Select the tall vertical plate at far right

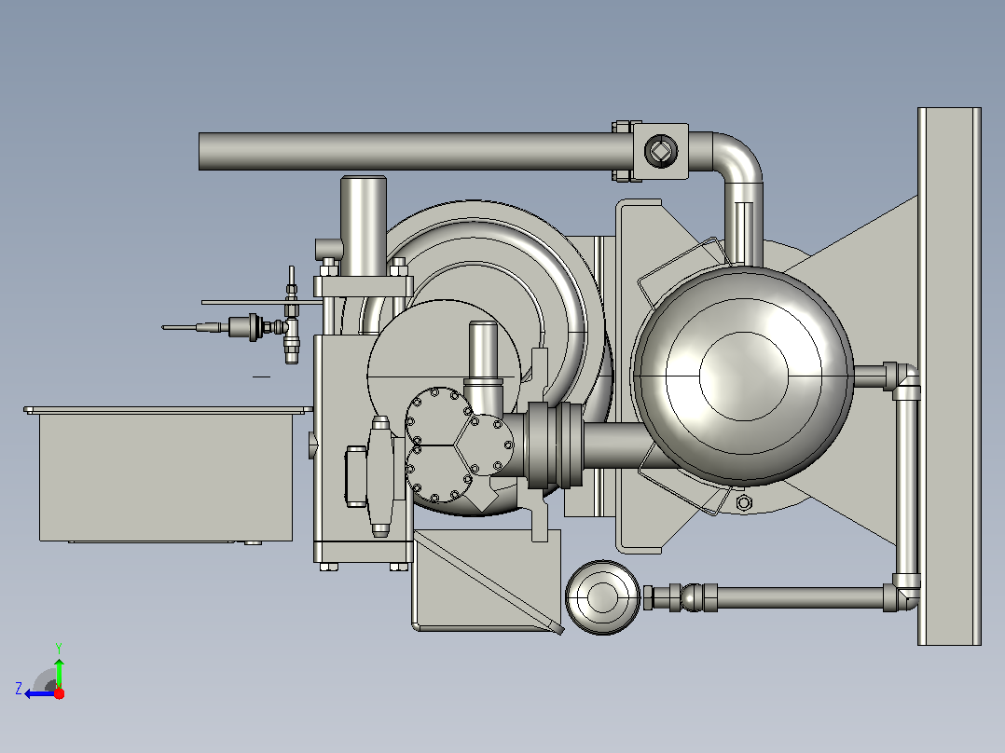(949, 376)
